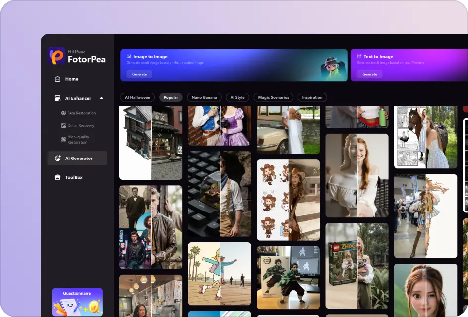Activate the Nano Banana filter
Image resolution: width=468 pixels, height=317 pixels.
point(204,97)
